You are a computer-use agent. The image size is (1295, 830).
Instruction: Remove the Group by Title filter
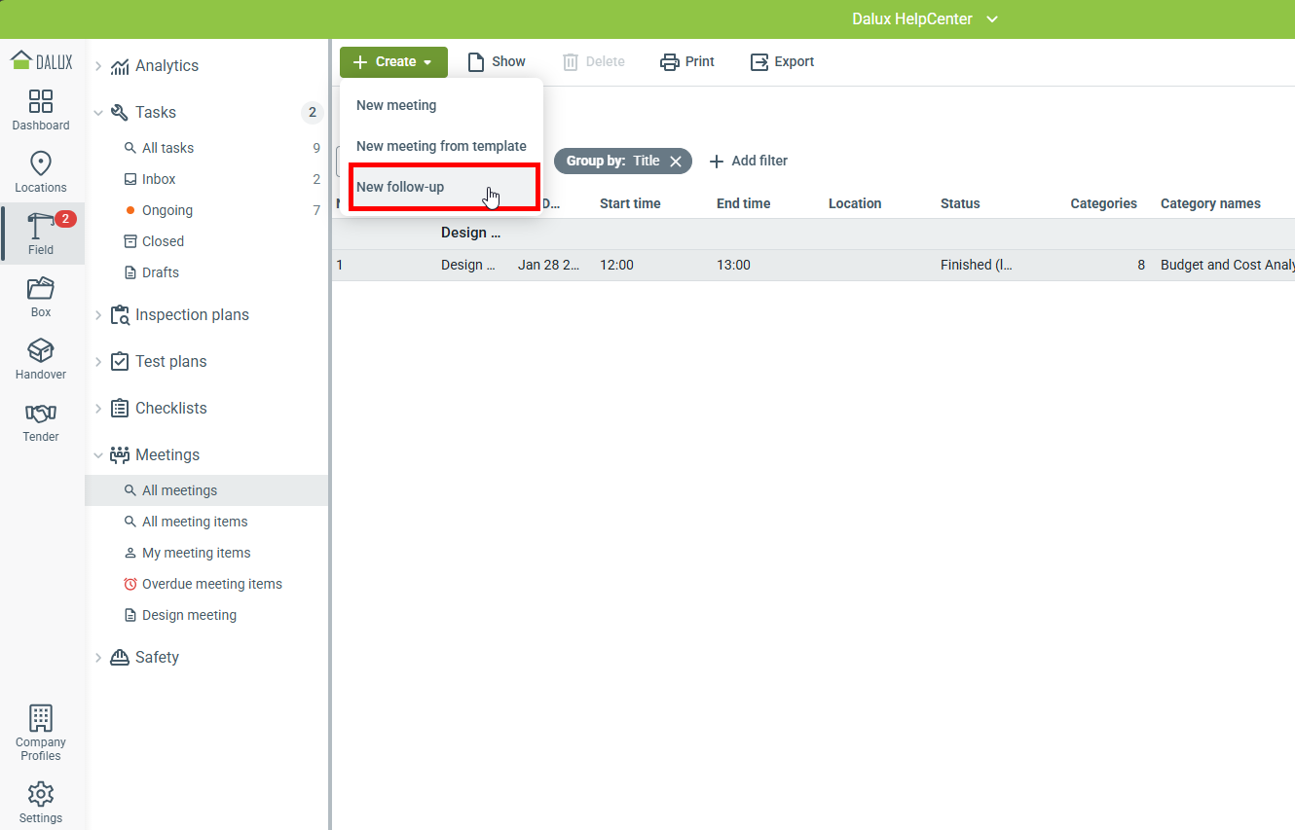pyautogui.click(x=676, y=162)
